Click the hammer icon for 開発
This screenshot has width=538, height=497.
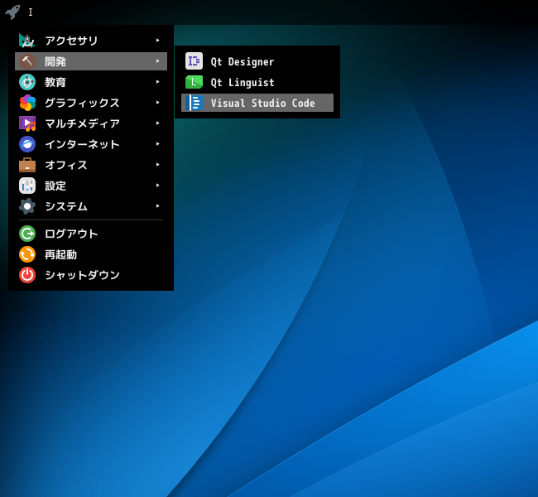[27, 61]
